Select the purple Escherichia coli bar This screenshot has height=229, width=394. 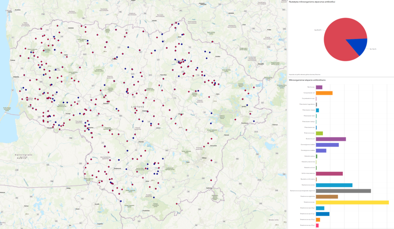331,139
